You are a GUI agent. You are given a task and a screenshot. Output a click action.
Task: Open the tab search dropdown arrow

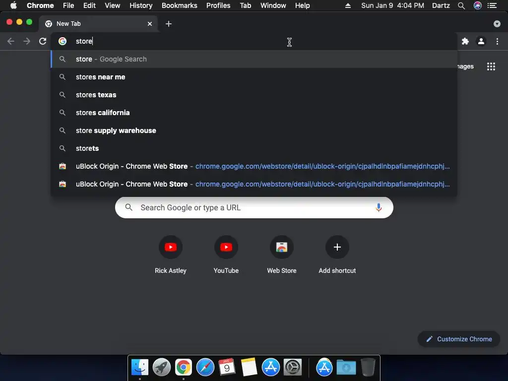(x=497, y=24)
